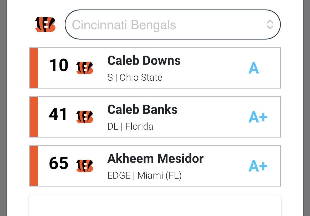Select the A+ grade on Caleb Banks' card

pyautogui.click(x=258, y=117)
